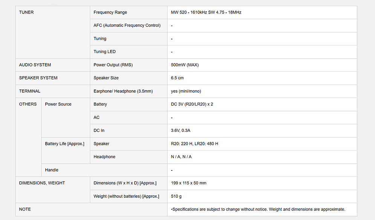
Task: Click the AUDIO SYSTEM category cell
Action: 35,65
